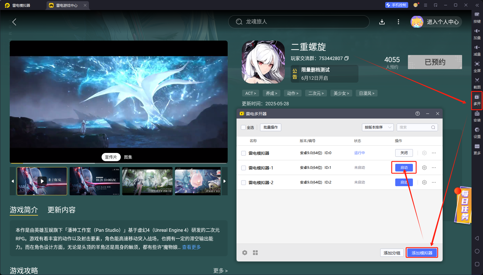Open help in 雷电多开器 window

tap(418, 114)
